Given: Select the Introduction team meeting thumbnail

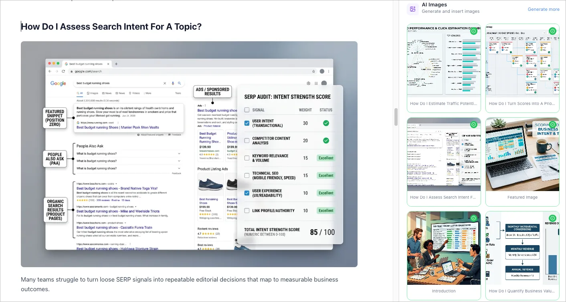Looking at the screenshot, I should [x=444, y=248].
